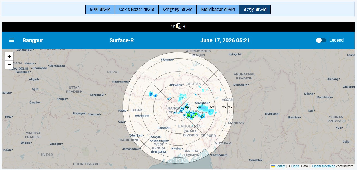Select the রংপুর রাডার tab
The height and width of the screenshot is (170, 357).
pos(255,10)
